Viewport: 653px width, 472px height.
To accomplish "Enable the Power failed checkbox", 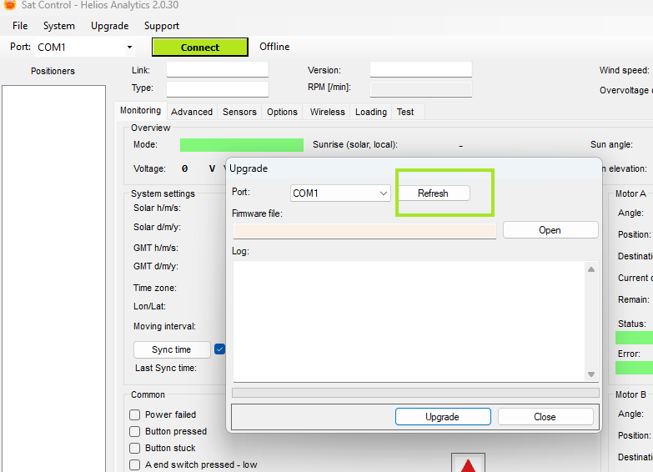I will pos(134,414).
